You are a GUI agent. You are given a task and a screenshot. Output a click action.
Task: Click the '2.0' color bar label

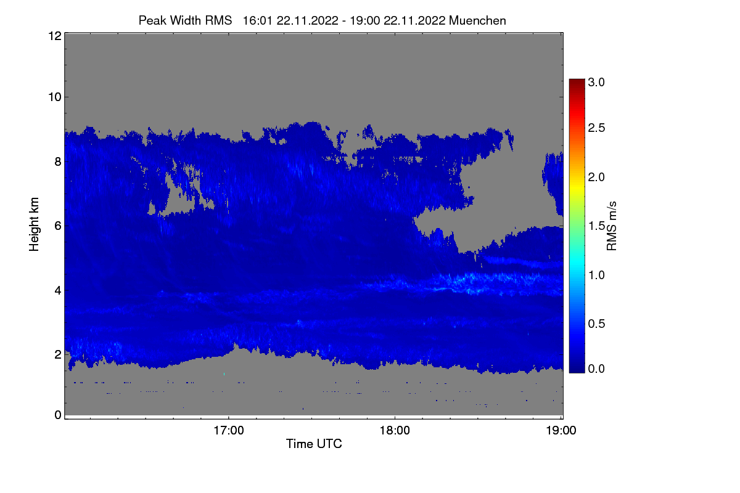pos(598,177)
